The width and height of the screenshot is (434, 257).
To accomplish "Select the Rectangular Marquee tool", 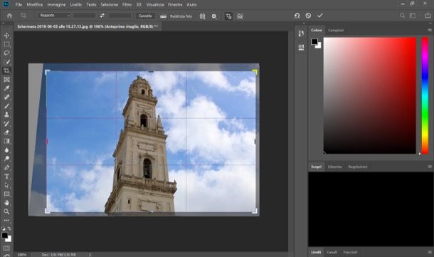I will click(6, 44).
